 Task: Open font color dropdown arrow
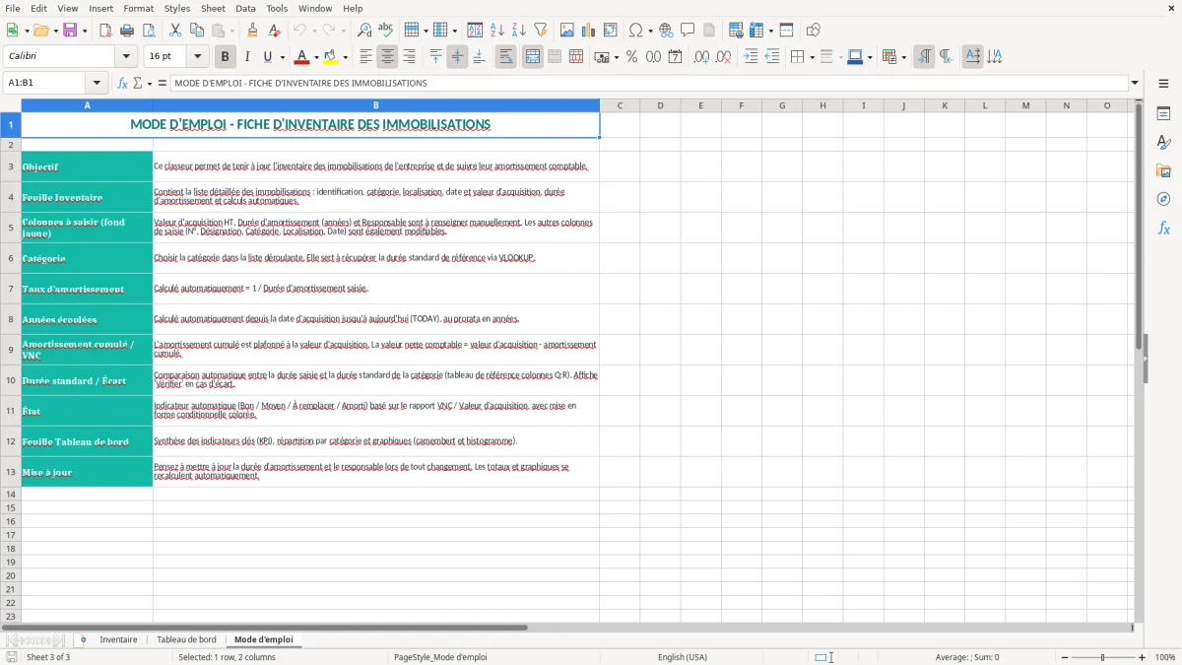(x=316, y=57)
